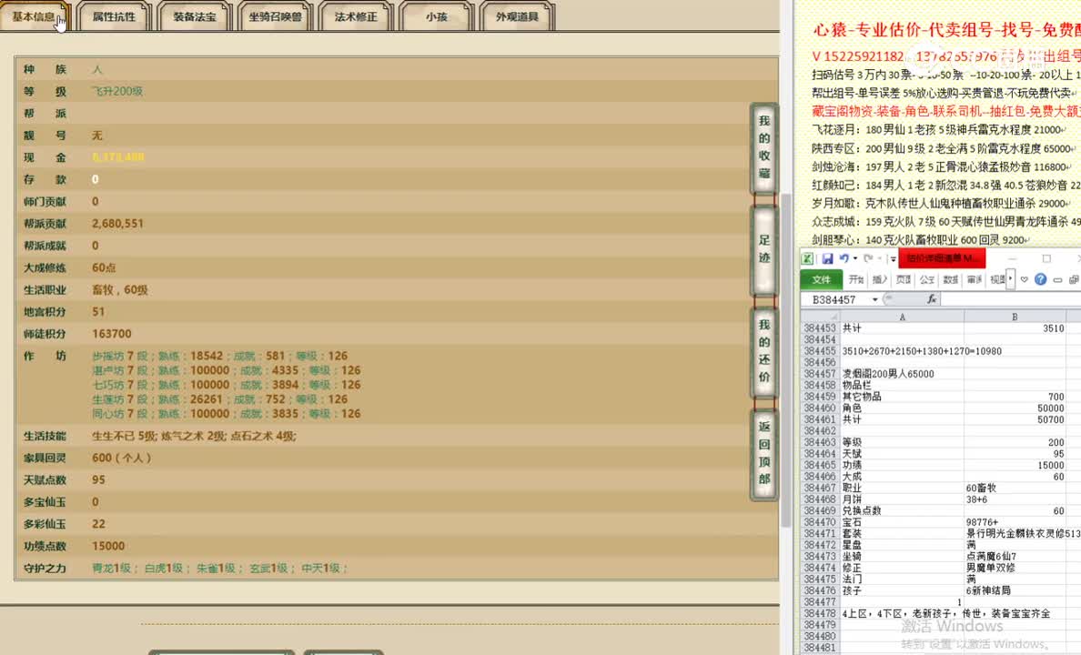Click the Redo icon in Excel

click(868, 258)
